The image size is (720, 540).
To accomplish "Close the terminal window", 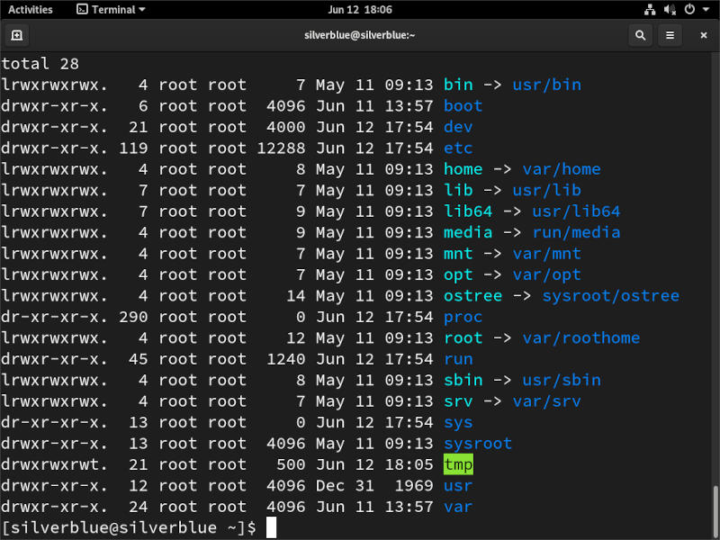I will point(703,35).
